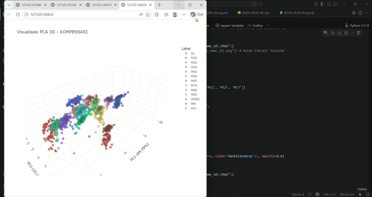This screenshot has height=197, width=372.
Task: Close the active 127.0.0.1:60632 tab
Action: [x=151, y=5]
